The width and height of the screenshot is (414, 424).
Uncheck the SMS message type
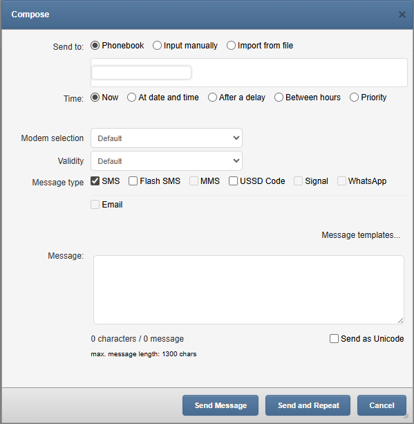95,181
